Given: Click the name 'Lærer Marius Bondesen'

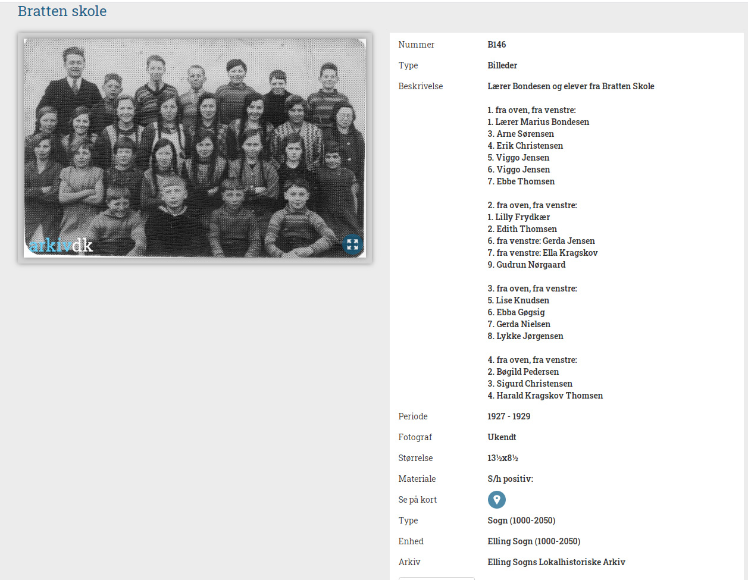Looking at the screenshot, I should 542,122.
